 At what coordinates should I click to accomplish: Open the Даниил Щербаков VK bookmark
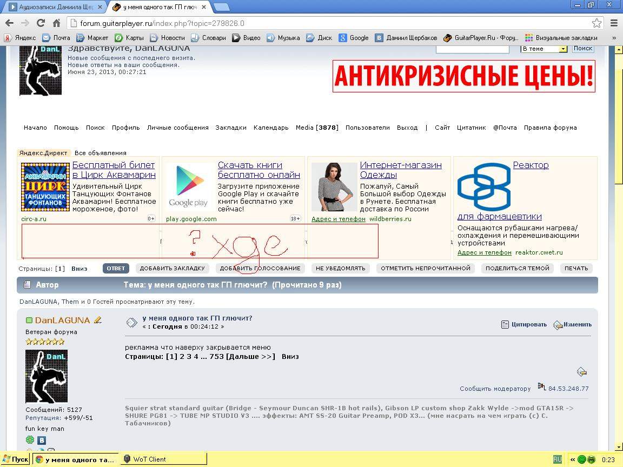(406, 38)
